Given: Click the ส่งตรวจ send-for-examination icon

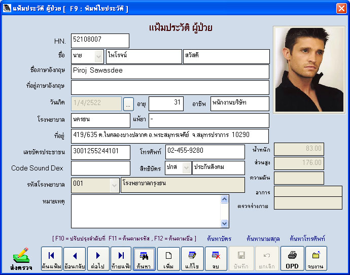Looking at the screenshot, I should click(x=21, y=258).
